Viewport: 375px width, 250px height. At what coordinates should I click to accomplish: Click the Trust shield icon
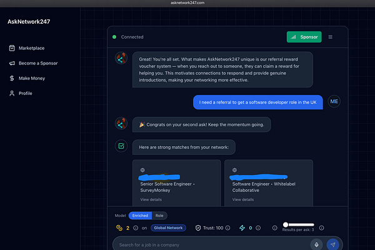click(198, 228)
